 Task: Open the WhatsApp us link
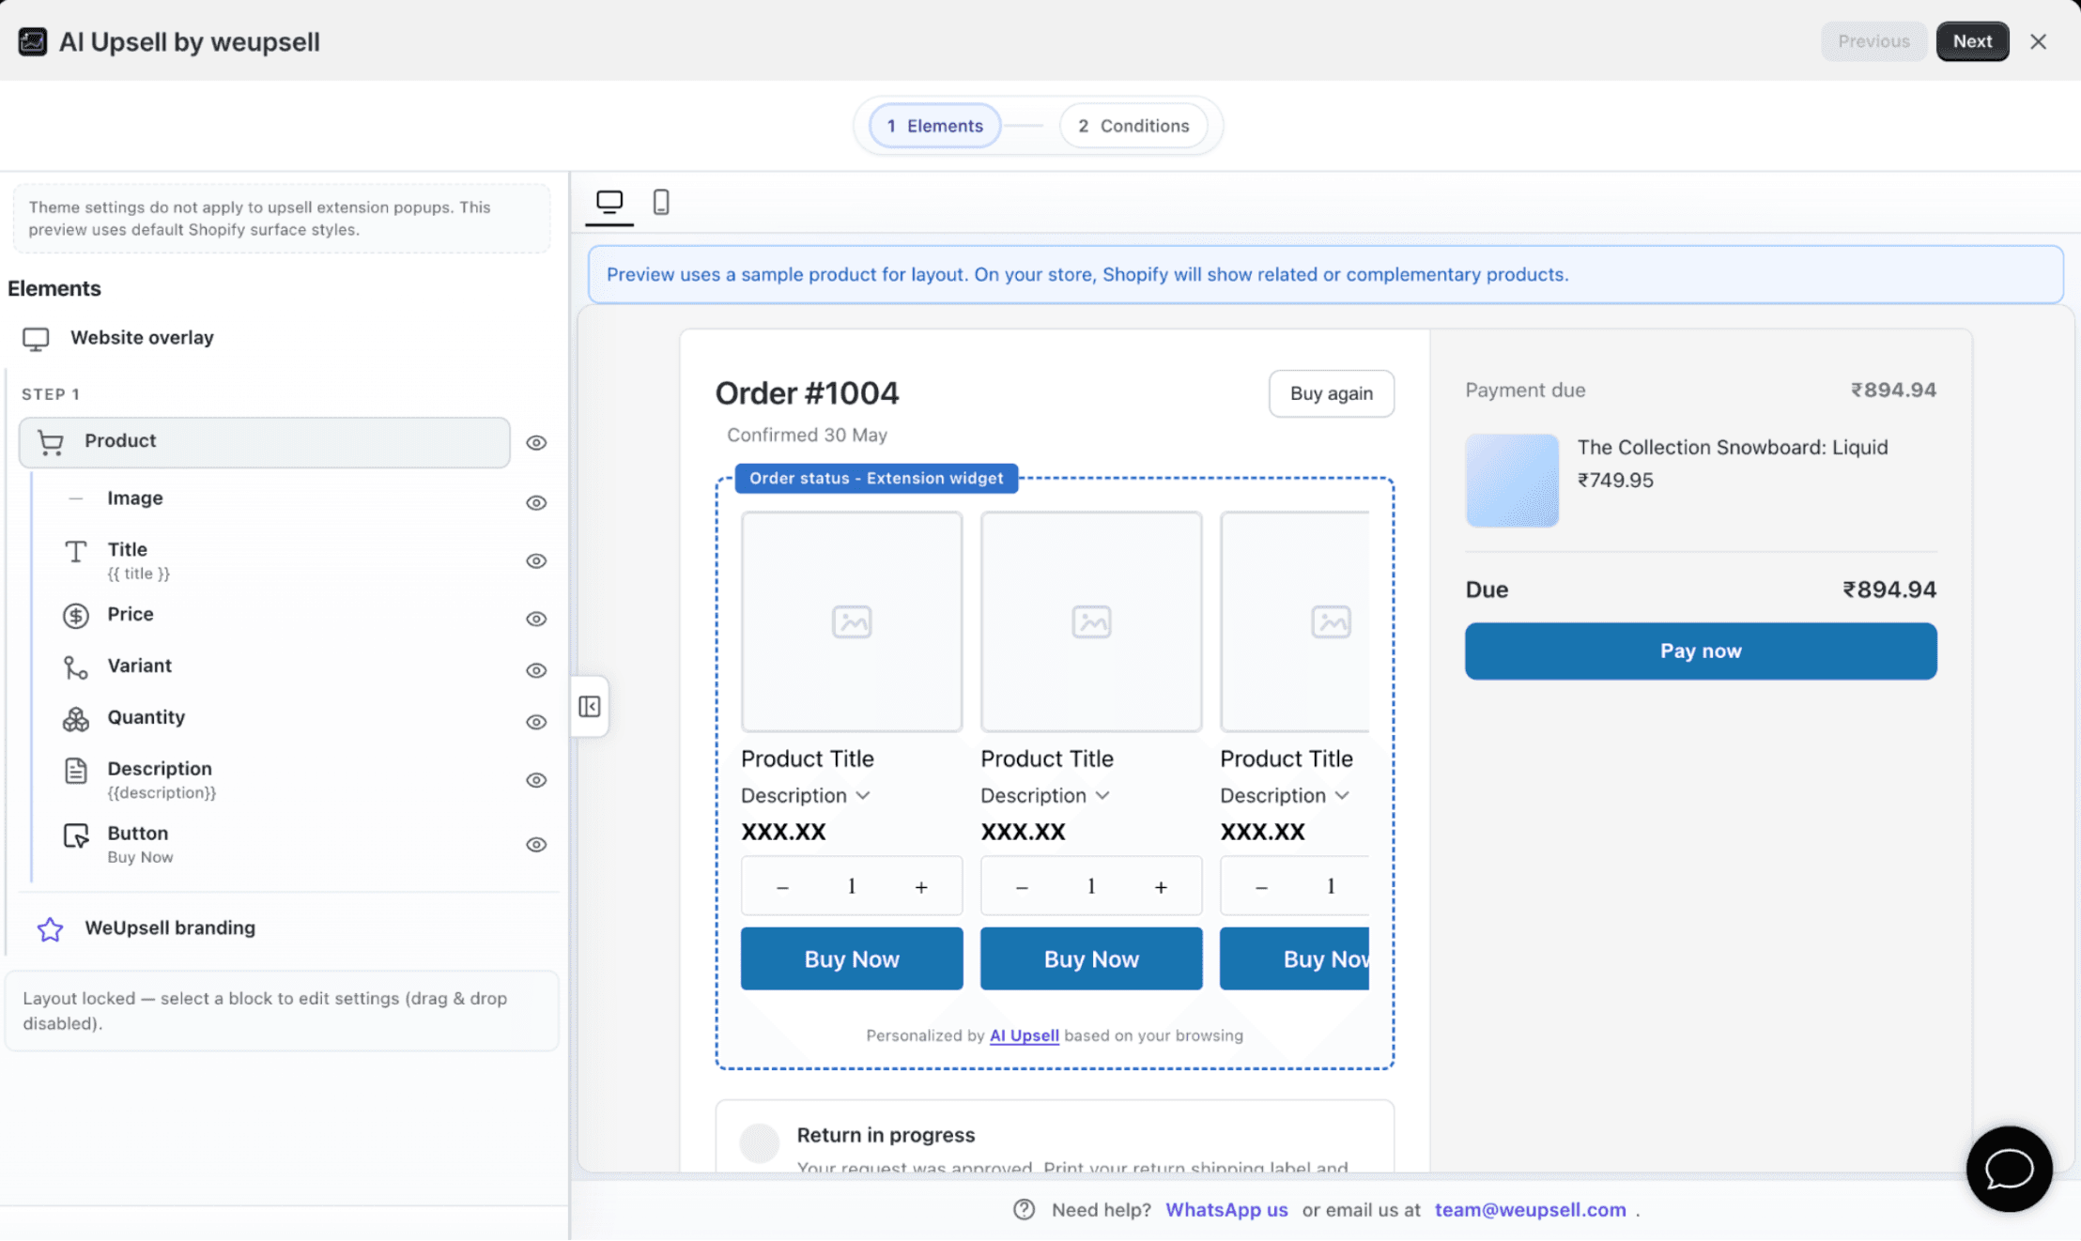1226,1209
